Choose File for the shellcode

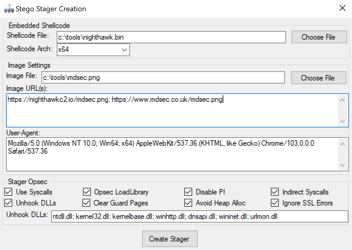[319, 37]
